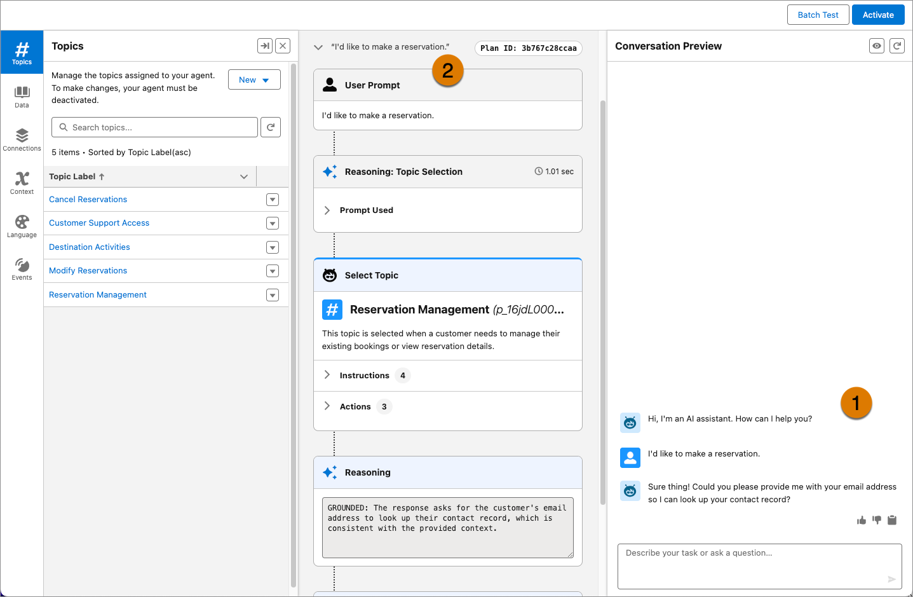The width and height of the screenshot is (913, 597).
Task: Toggle preview visibility with the eye icon
Action: click(x=876, y=46)
